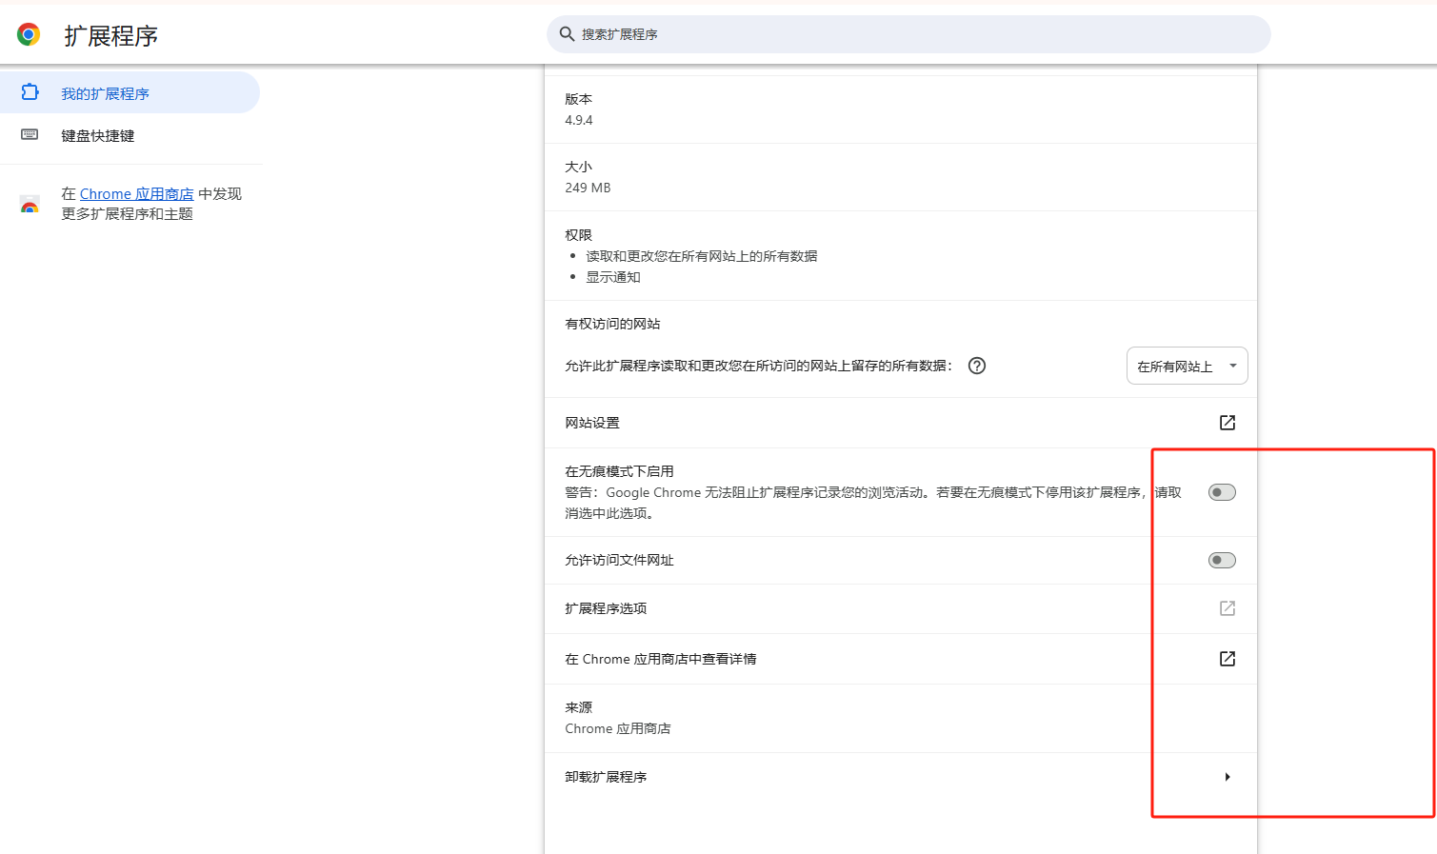Open 在 Chrome 应用商店中查看详情 link icon
The height and width of the screenshot is (854, 1437).
pyautogui.click(x=1227, y=659)
